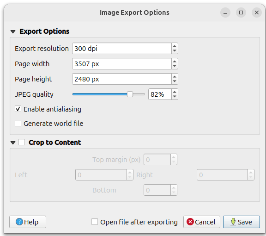Viewport: 266px width, 236px height.
Task: Click the red Cancel cross icon
Action: click(x=190, y=222)
